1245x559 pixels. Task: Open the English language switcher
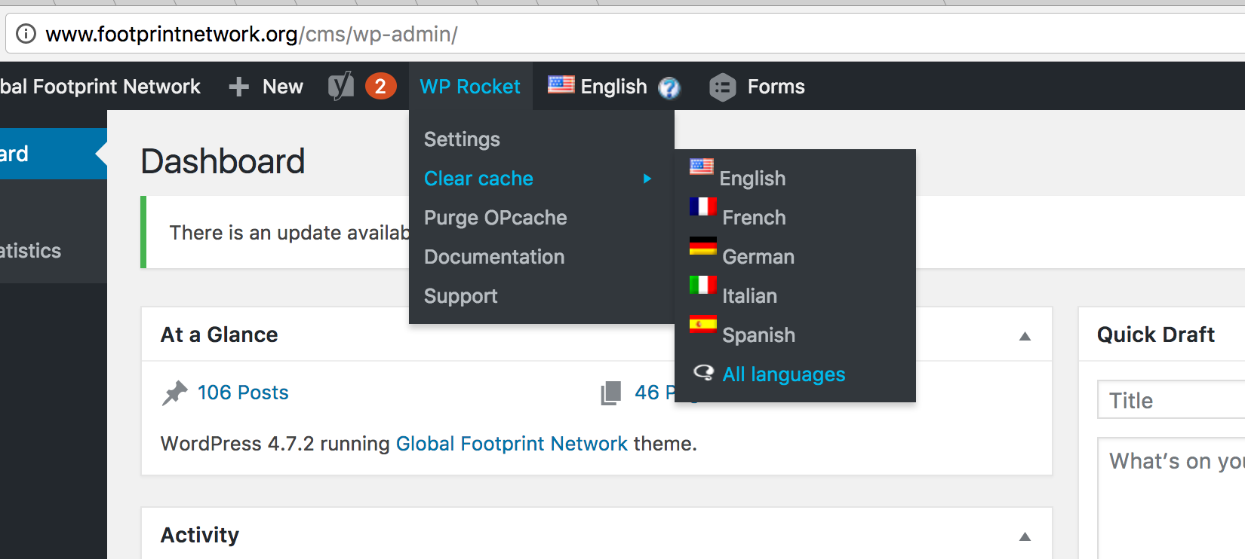(613, 87)
